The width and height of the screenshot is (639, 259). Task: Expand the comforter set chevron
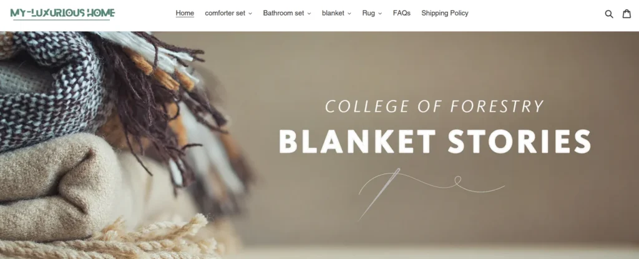click(250, 14)
